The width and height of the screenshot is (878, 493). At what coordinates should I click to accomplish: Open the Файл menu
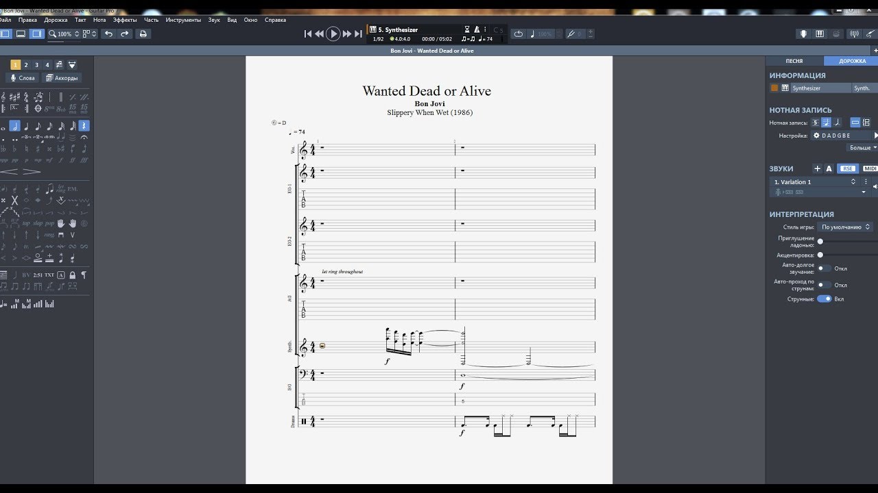coord(5,20)
